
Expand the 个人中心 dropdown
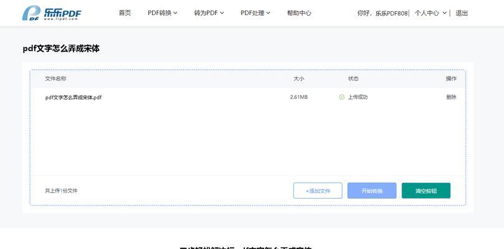(430, 13)
